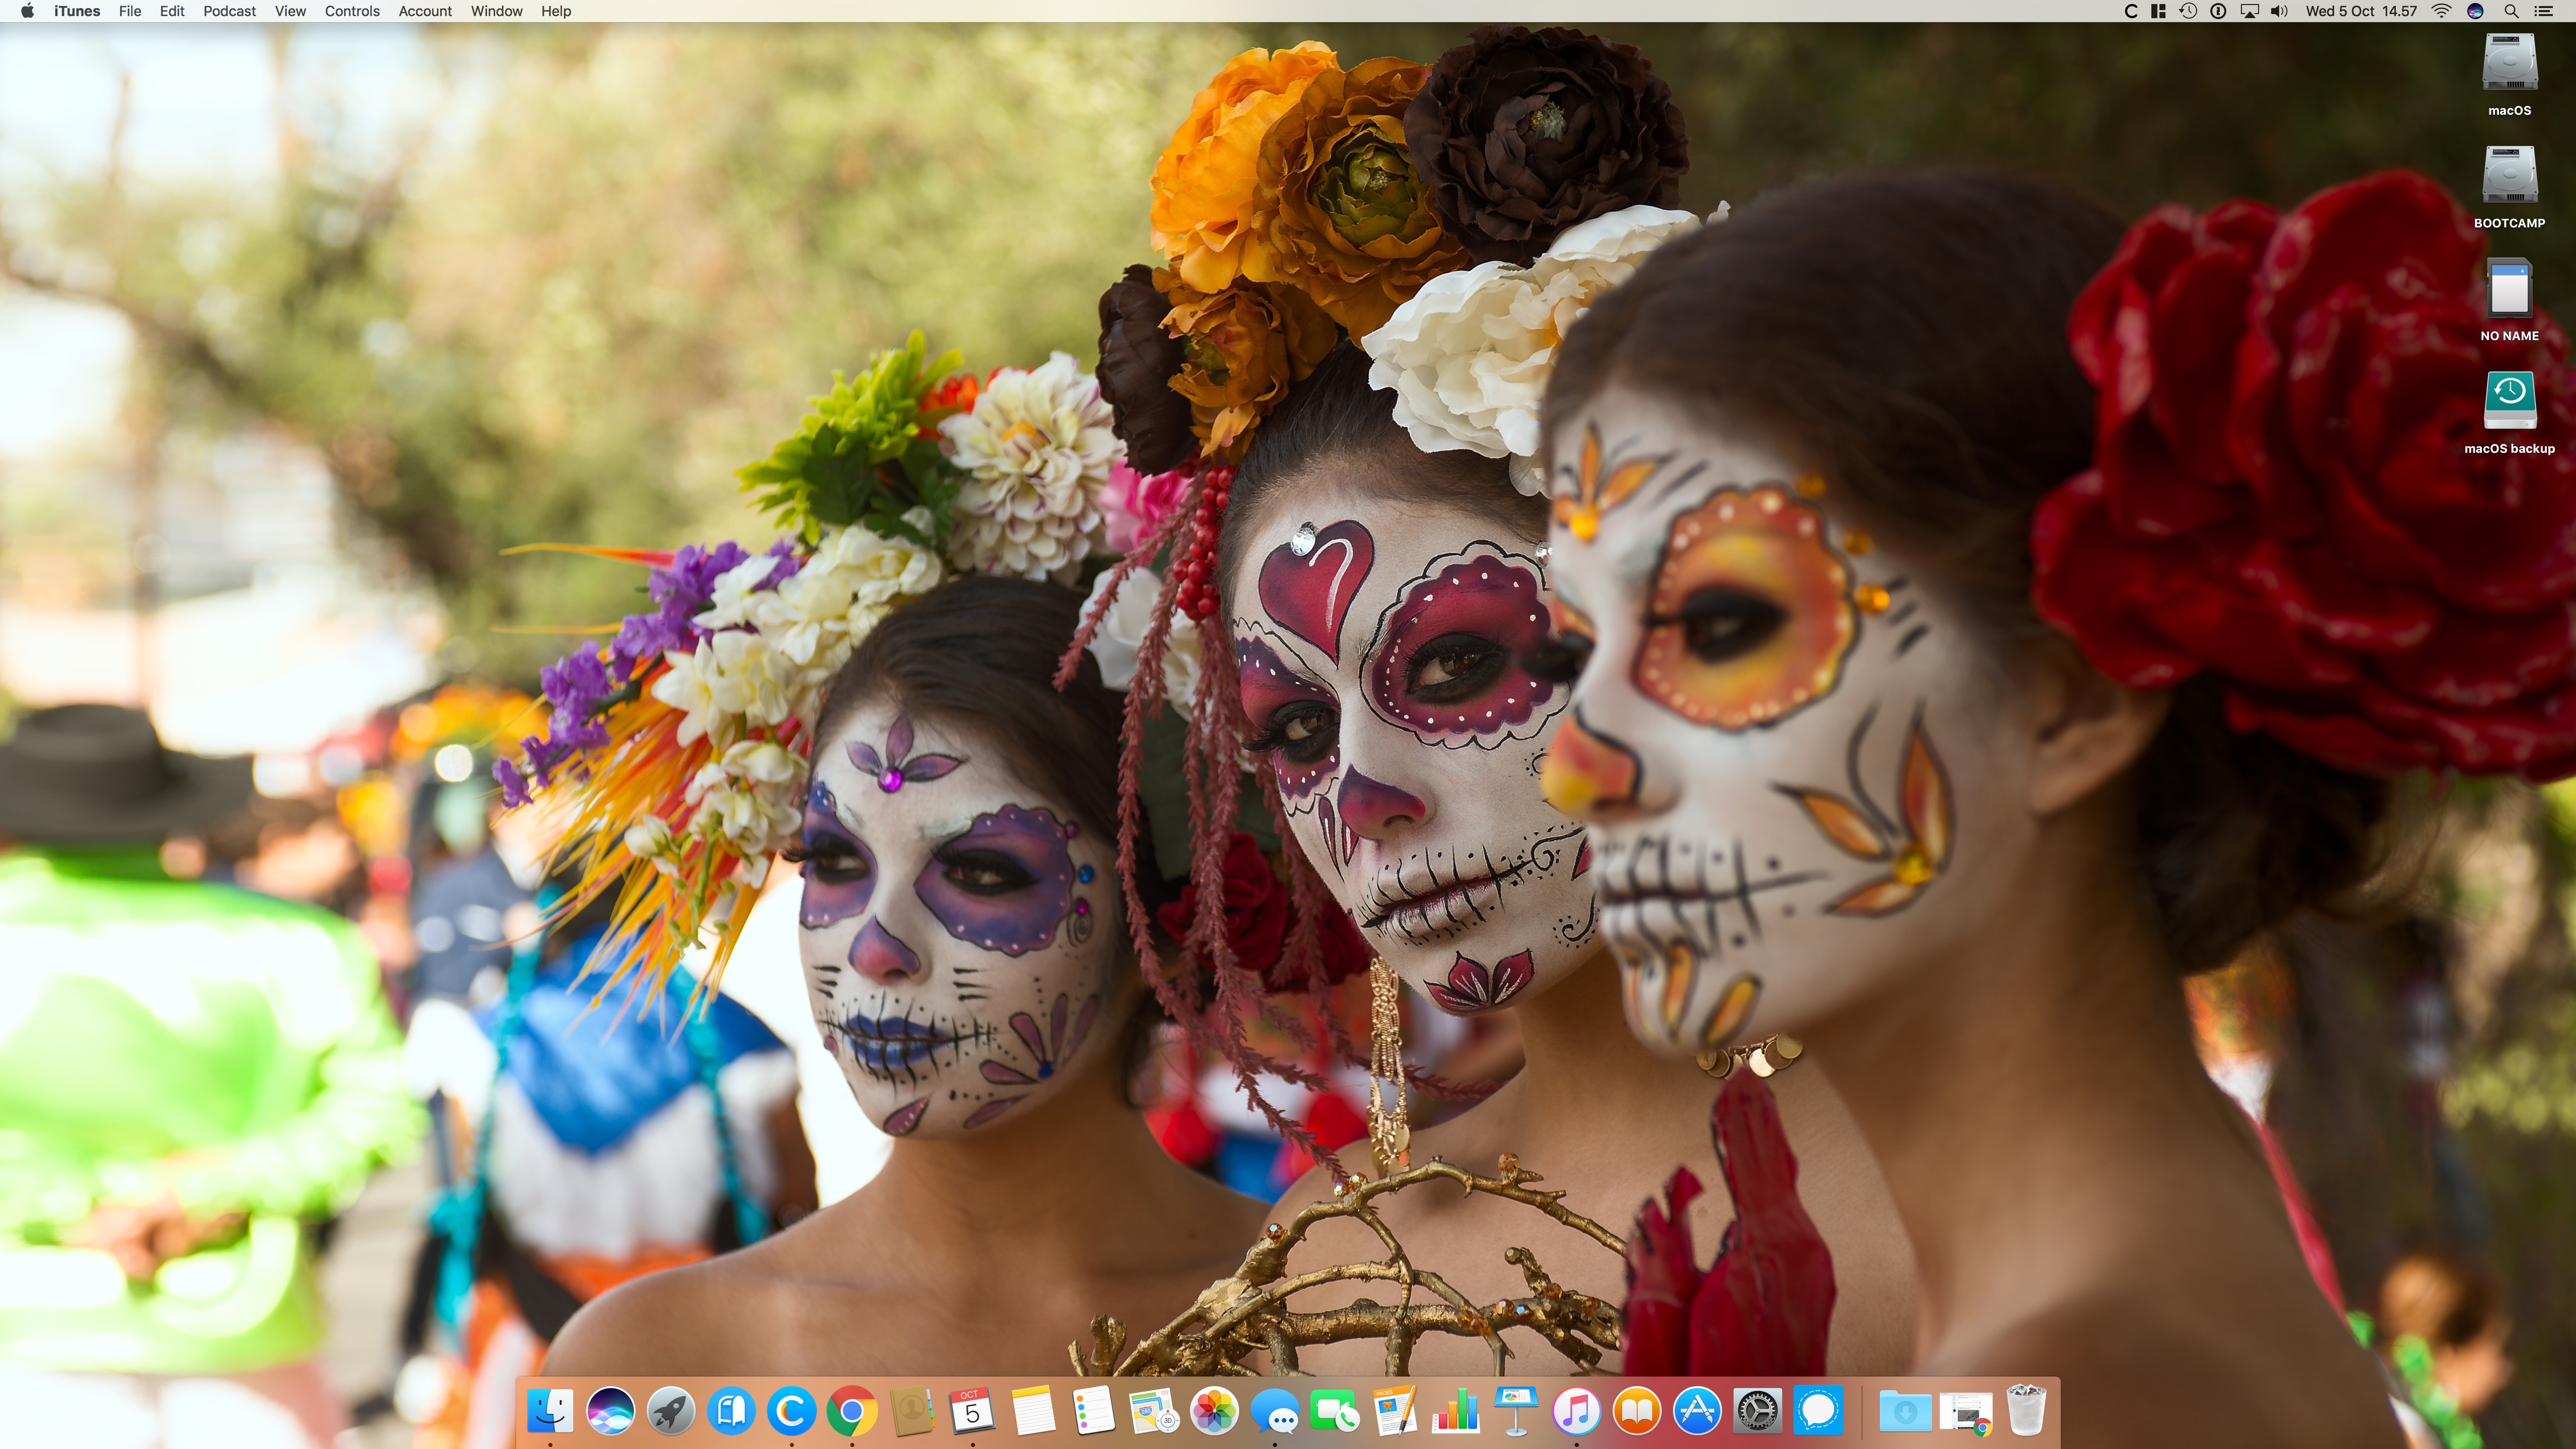This screenshot has height=1449, width=2576.
Task: Open Notes from the Dock
Action: [1033, 1411]
